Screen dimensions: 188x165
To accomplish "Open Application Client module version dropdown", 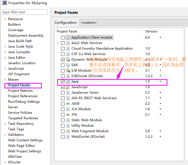I will pos(160,37).
